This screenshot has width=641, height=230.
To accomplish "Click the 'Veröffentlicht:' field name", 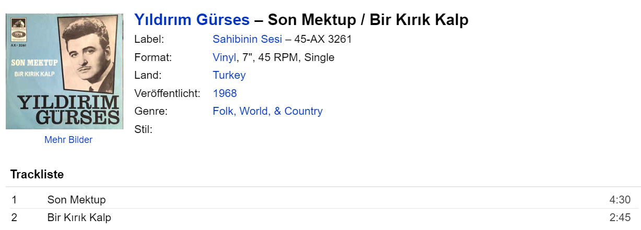I will pyautogui.click(x=167, y=93).
